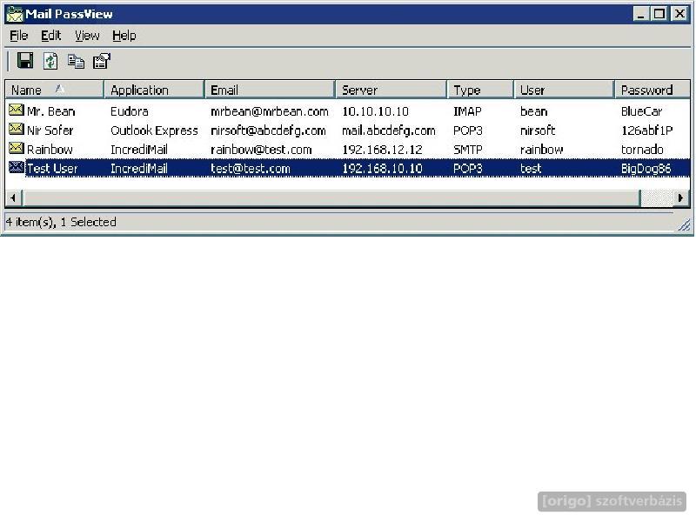Click the IMAP type cell

tap(467, 111)
